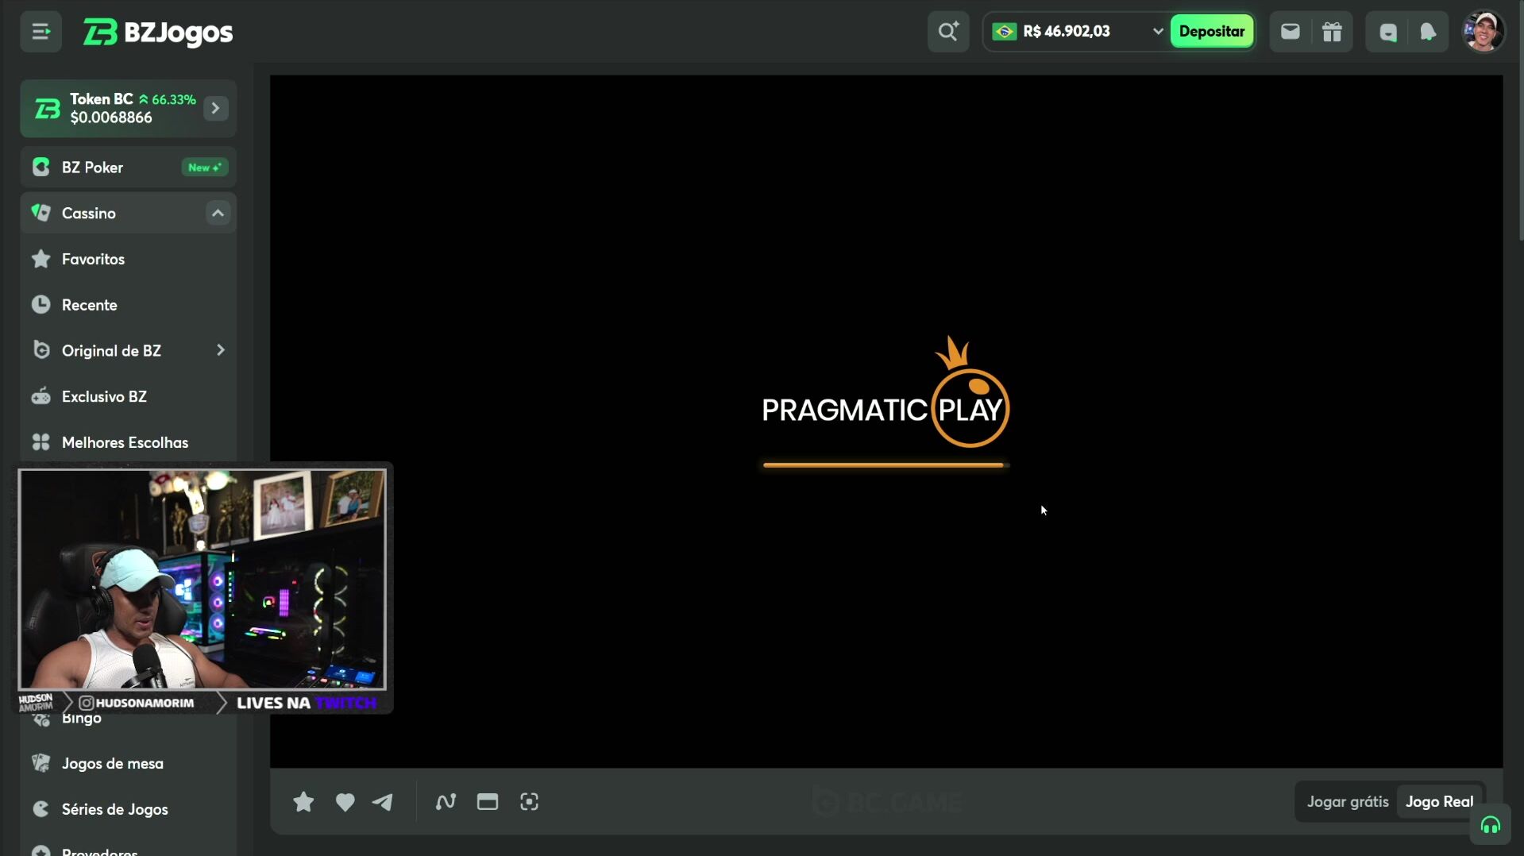Image resolution: width=1524 pixels, height=856 pixels.
Task: Click the Séries de Jogos icon
Action: tap(41, 809)
